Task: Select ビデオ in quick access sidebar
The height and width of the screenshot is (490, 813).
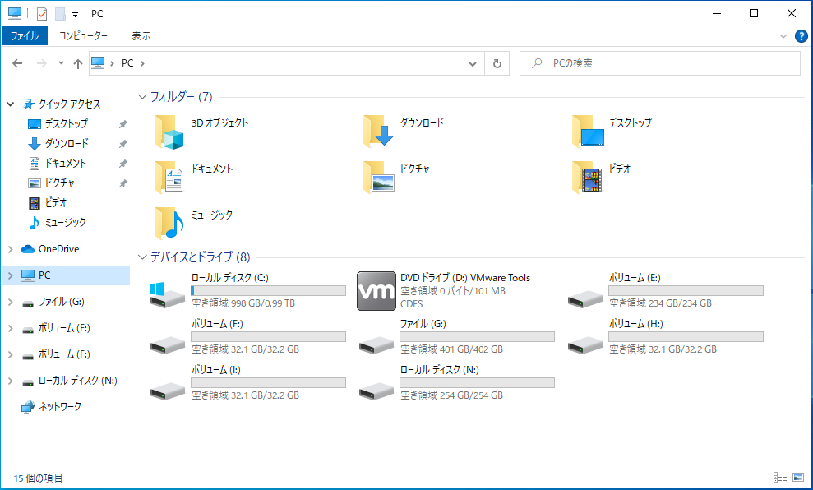Action: tap(56, 203)
